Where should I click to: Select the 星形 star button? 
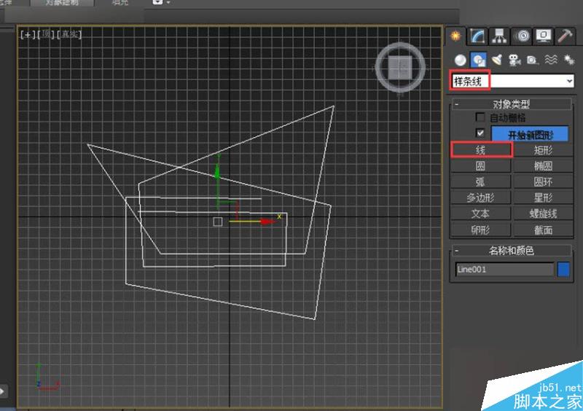point(543,198)
